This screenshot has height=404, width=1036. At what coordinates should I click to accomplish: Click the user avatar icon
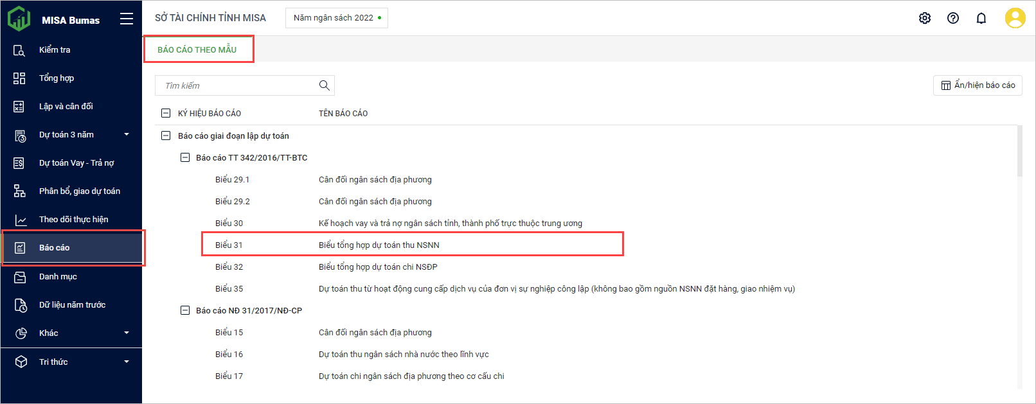1015,18
